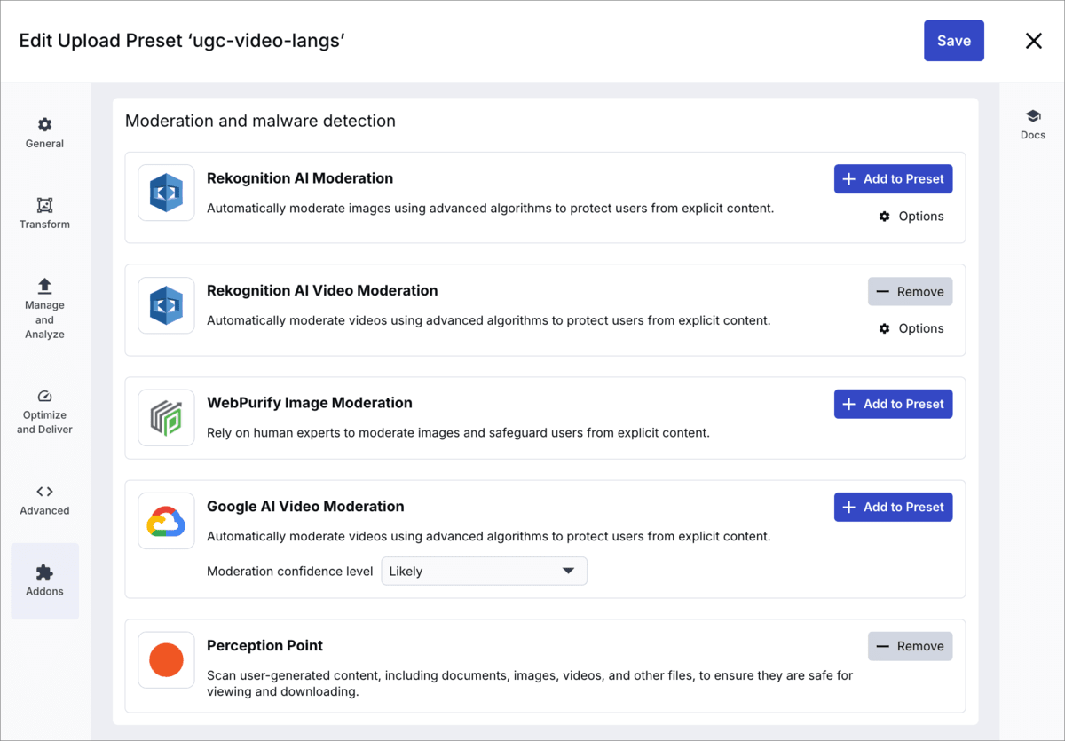This screenshot has height=741, width=1065.
Task: Select the Addons puzzle piece icon
Action: click(44, 572)
